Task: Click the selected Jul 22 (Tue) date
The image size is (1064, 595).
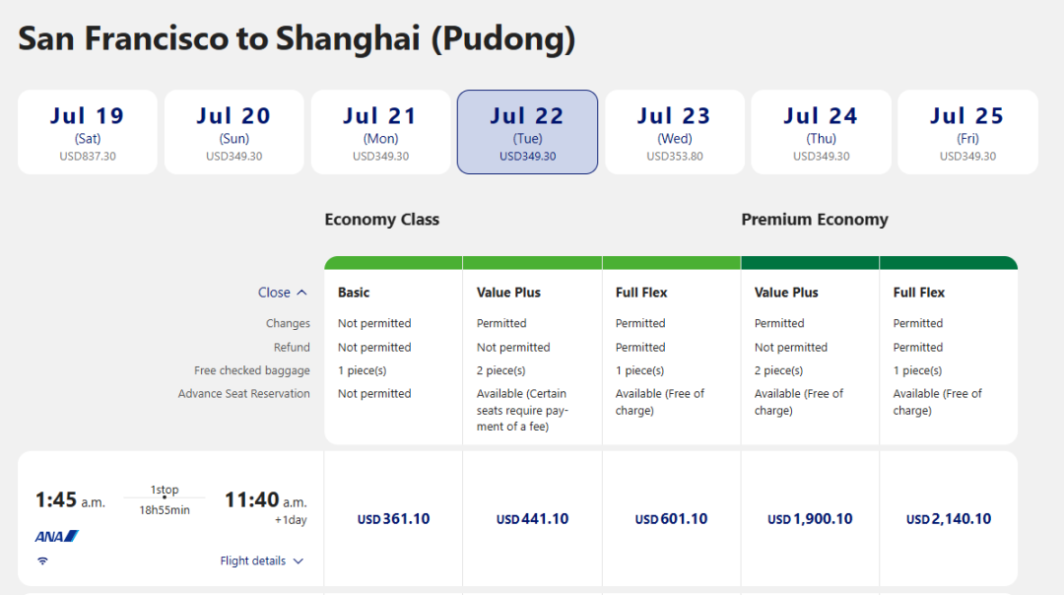Action: (x=527, y=132)
